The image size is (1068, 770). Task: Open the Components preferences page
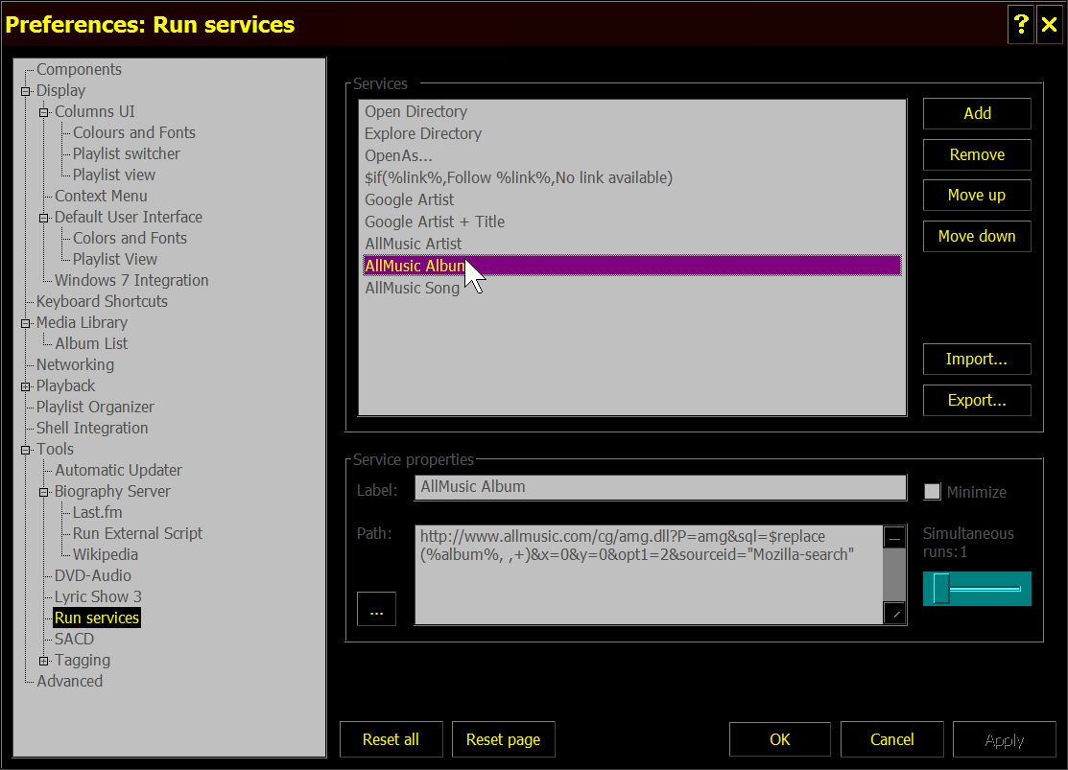(x=79, y=69)
